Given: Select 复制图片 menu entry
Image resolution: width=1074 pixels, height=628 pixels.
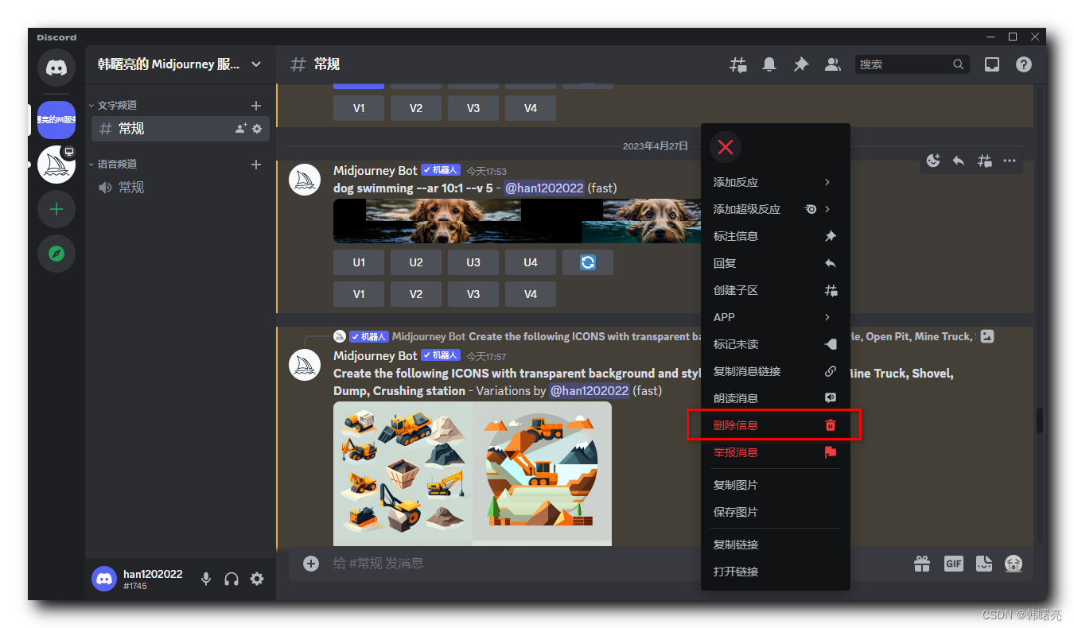Looking at the screenshot, I should [x=775, y=485].
